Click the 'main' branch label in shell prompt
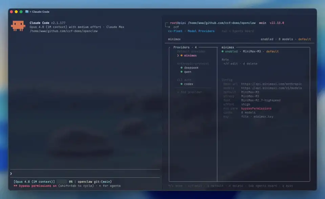Image resolution: width=325 pixels, height=199 pixels. point(262,23)
